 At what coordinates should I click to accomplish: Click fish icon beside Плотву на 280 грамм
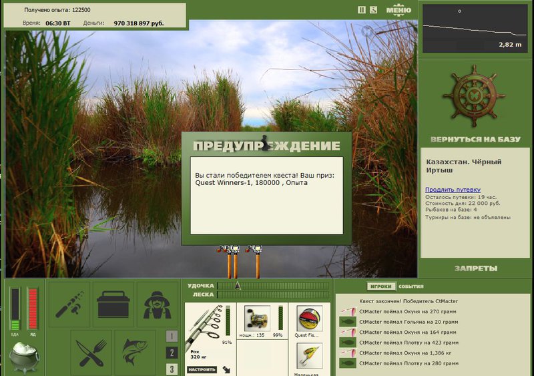(348, 363)
